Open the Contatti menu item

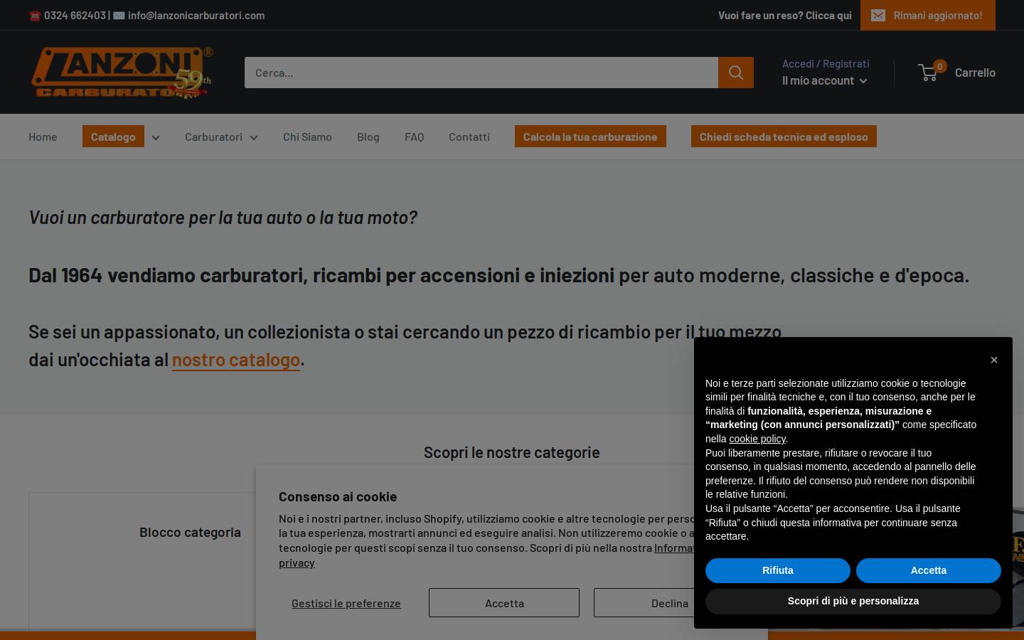(469, 137)
